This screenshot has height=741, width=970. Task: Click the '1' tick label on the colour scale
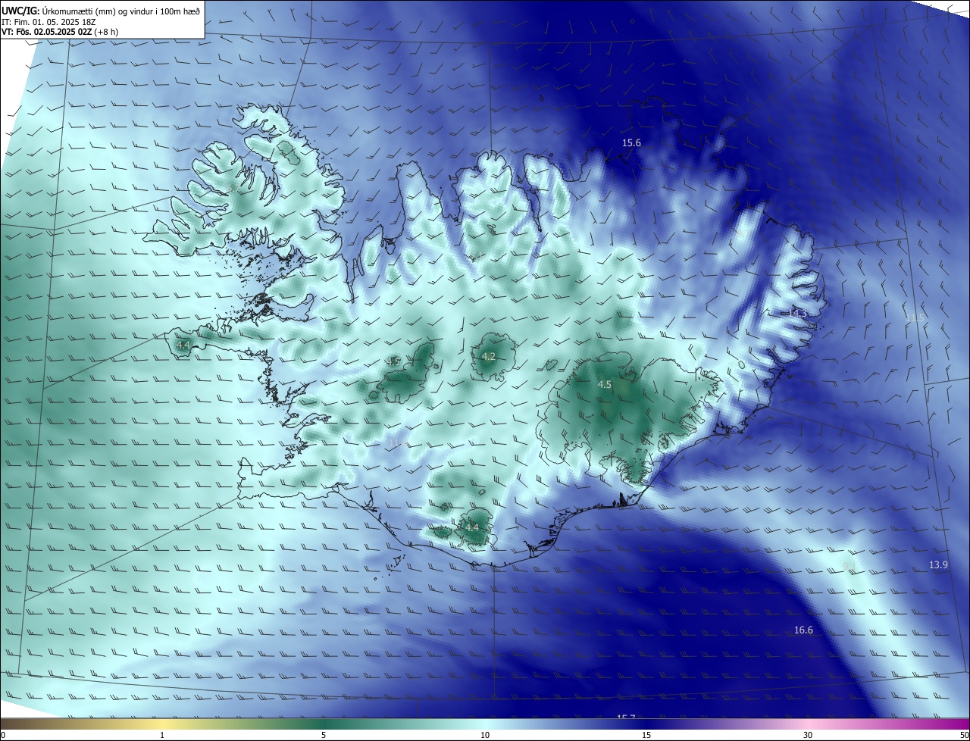[162, 735]
